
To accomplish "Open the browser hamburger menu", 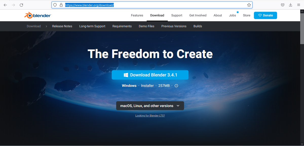I will pos(299,5).
